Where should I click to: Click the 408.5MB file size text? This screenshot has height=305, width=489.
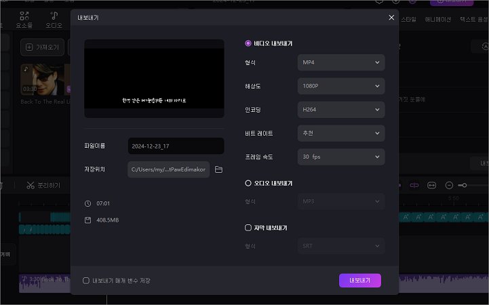click(108, 220)
